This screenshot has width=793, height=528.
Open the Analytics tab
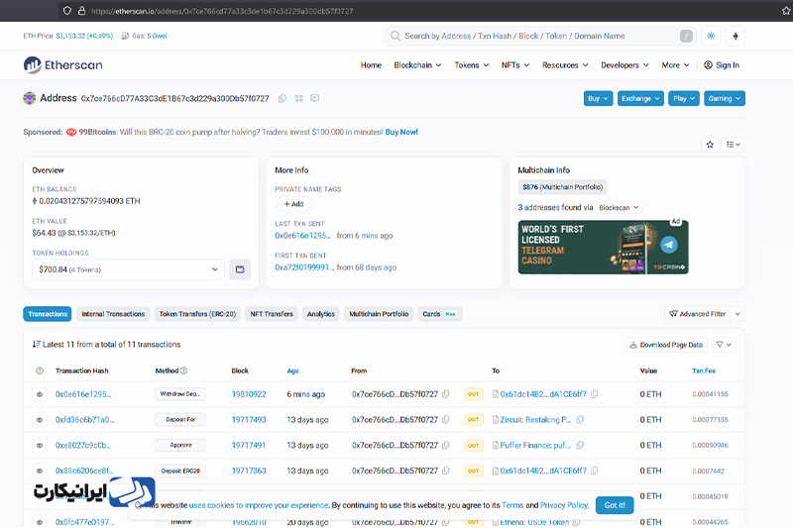pos(320,314)
